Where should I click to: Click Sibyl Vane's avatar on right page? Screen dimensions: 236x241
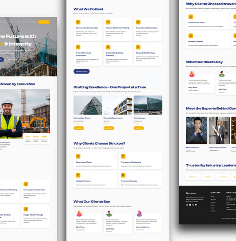(192, 74)
